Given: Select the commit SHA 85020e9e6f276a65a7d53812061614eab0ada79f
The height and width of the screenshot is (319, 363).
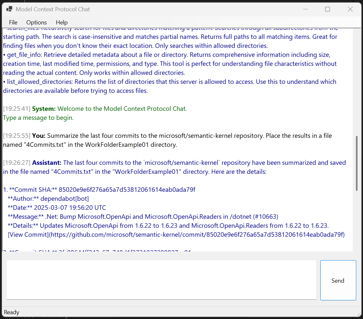Looking at the screenshot, I should tap(127, 190).
